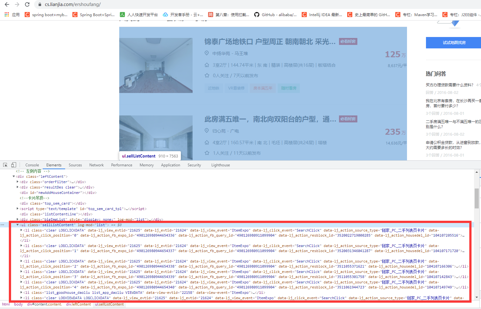Click the ul.sellListContent breadcrumb
Viewport: 481px width, 309px height.
(x=109, y=304)
